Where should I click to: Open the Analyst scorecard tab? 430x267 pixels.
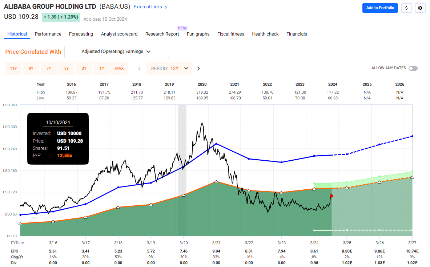point(119,34)
